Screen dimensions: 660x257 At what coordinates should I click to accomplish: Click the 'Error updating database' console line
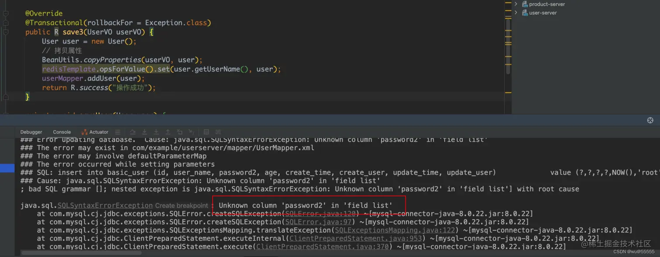point(254,140)
